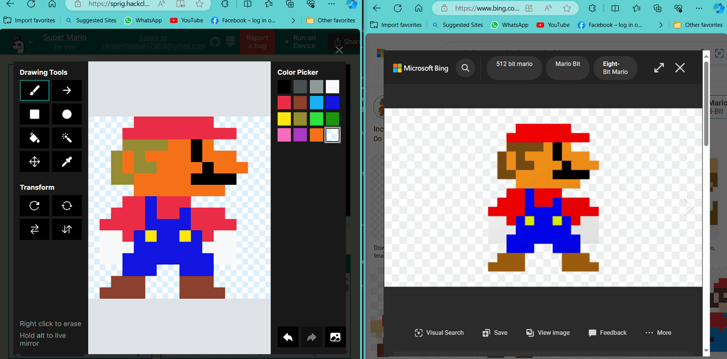Select the line arrow drawing tool
This screenshot has height=359, width=727.
coord(67,90)
